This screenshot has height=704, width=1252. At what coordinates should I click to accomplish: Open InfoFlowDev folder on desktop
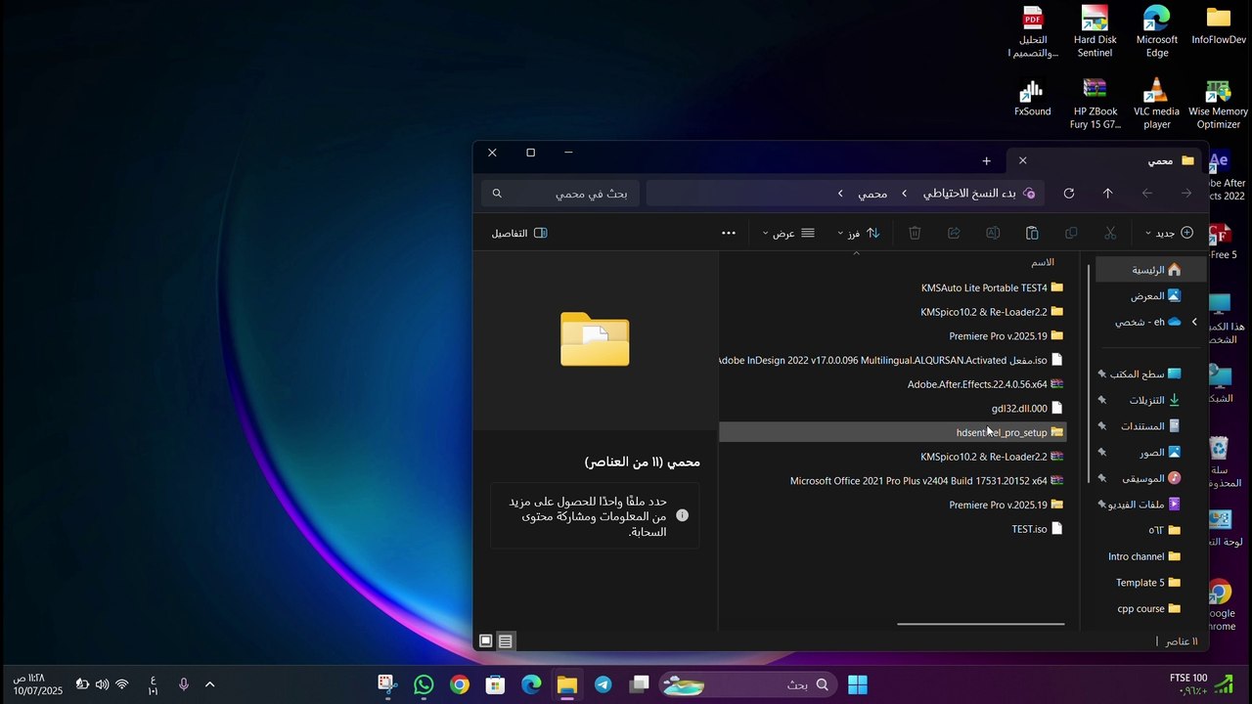1218,26
